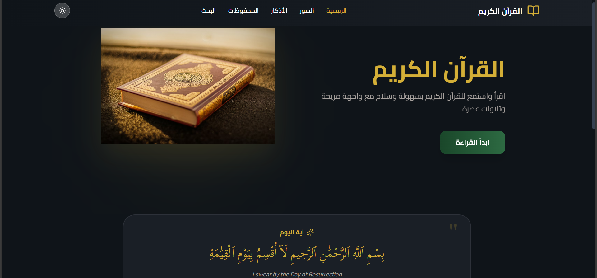Go to المحفوظات saved items

(243, 11)
